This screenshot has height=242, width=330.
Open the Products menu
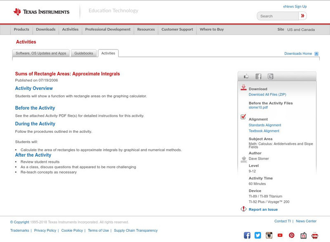tap(21, 29)
